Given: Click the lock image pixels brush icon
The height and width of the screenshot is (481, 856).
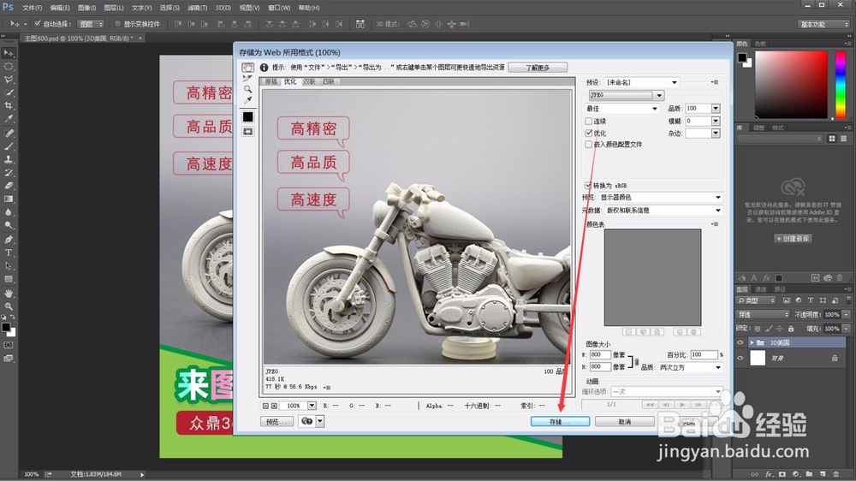Looking at the screenshot, I should coord(769,329).
